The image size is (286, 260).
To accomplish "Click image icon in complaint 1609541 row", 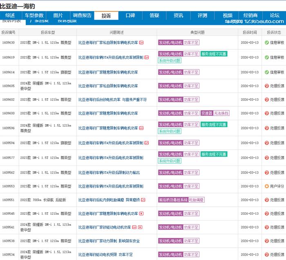I will 134,227.
